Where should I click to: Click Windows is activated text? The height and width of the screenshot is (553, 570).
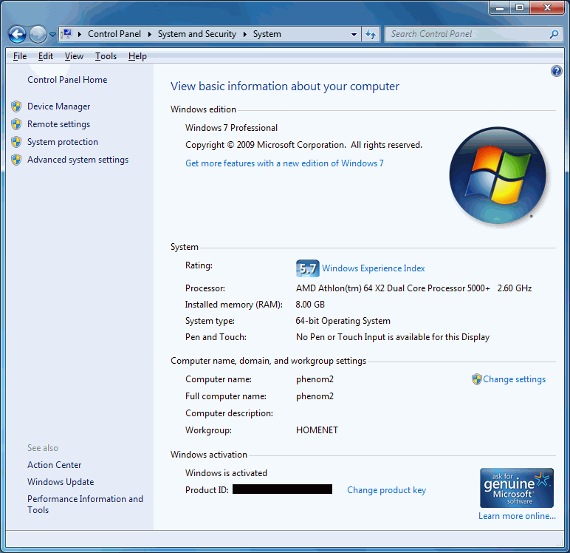click(226, 473)
